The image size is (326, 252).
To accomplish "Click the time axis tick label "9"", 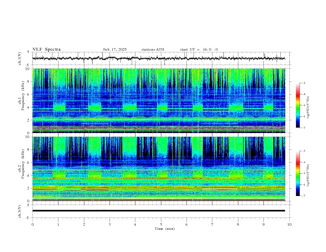I will (263, 224).
